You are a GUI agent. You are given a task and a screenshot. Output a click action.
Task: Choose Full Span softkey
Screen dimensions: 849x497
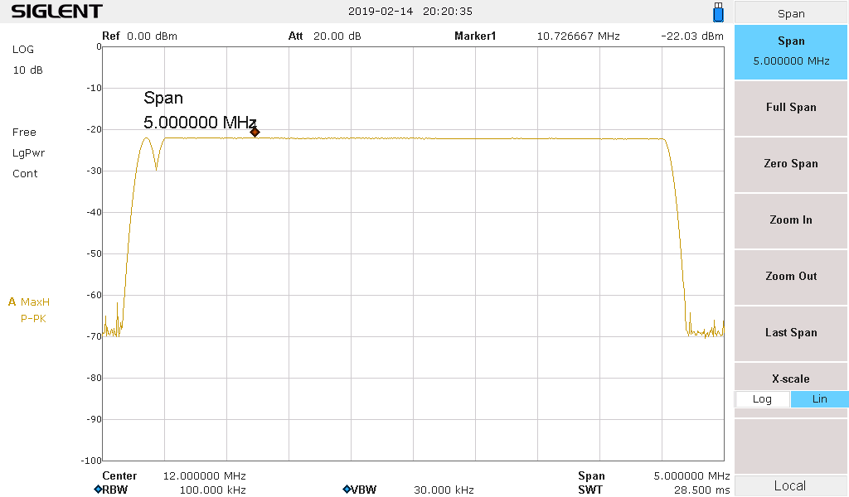click(790, 108)
